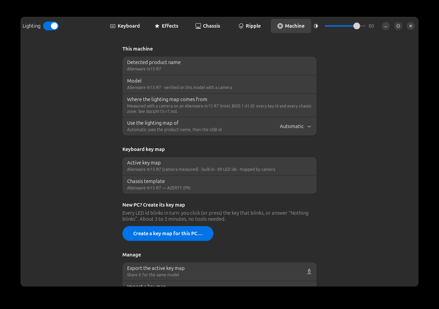This screenshot has width=439, height=309.
Task: Select the Ripple tab
Action: [x=250, y=26]
